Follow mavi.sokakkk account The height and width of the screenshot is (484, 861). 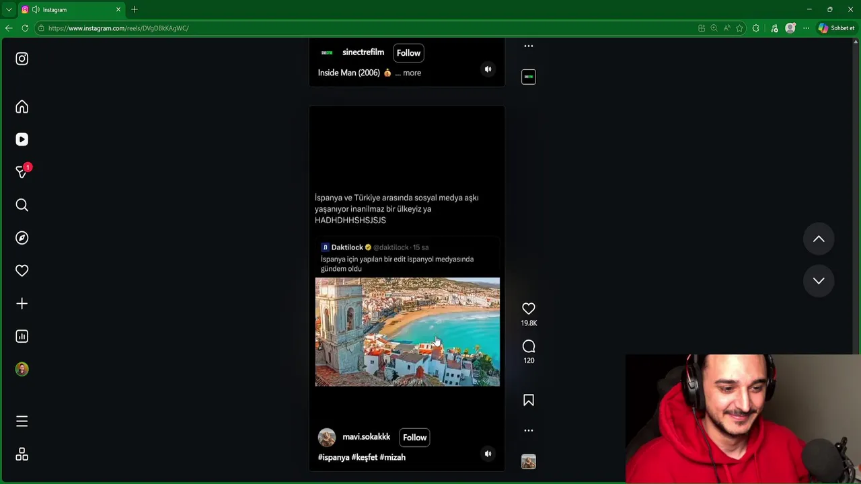click(414, 438)
